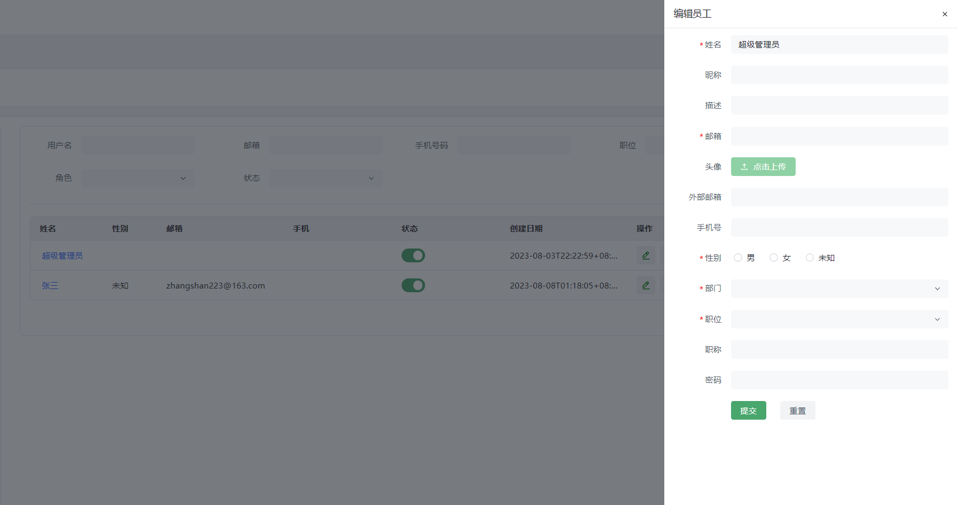Open the 职位 dropdown in the form

tap(839, 319)
